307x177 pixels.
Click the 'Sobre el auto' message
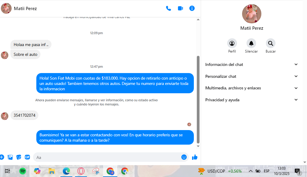tap(25, 55)
